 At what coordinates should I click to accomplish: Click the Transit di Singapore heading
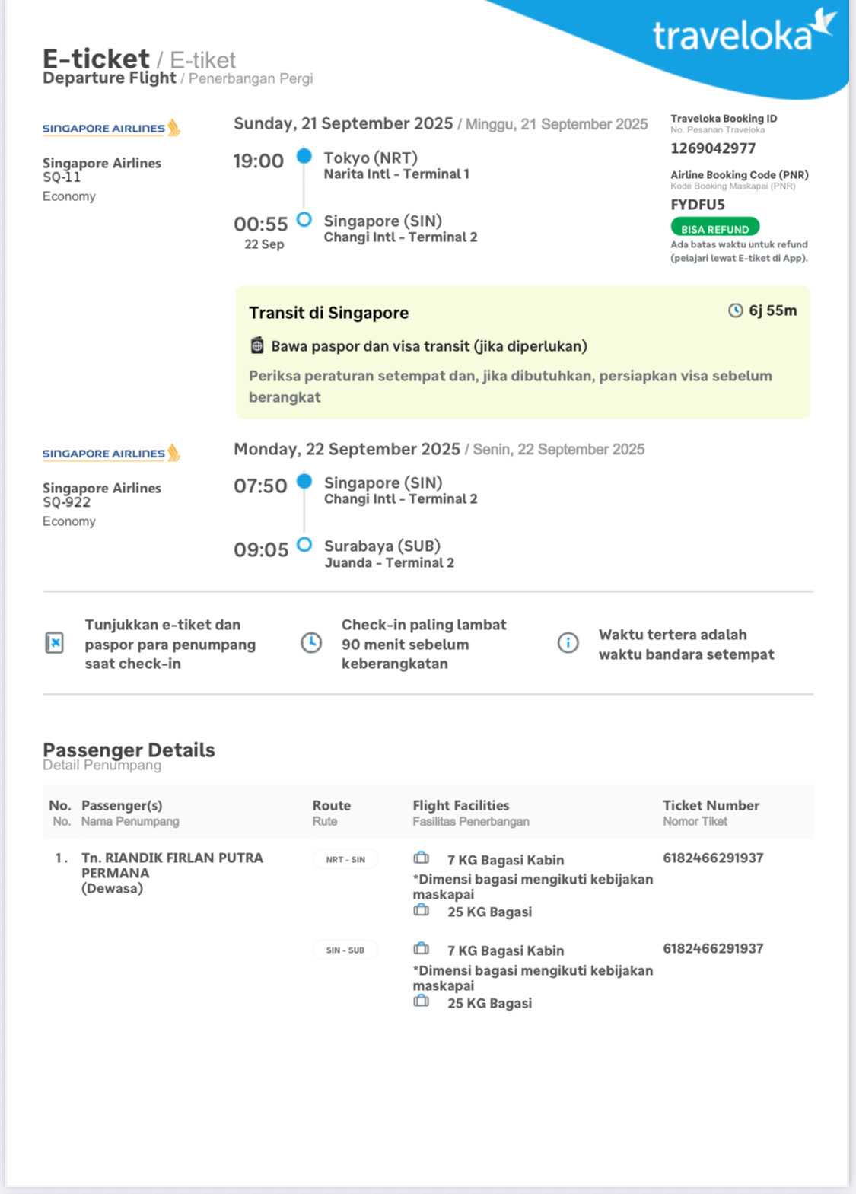329,313
